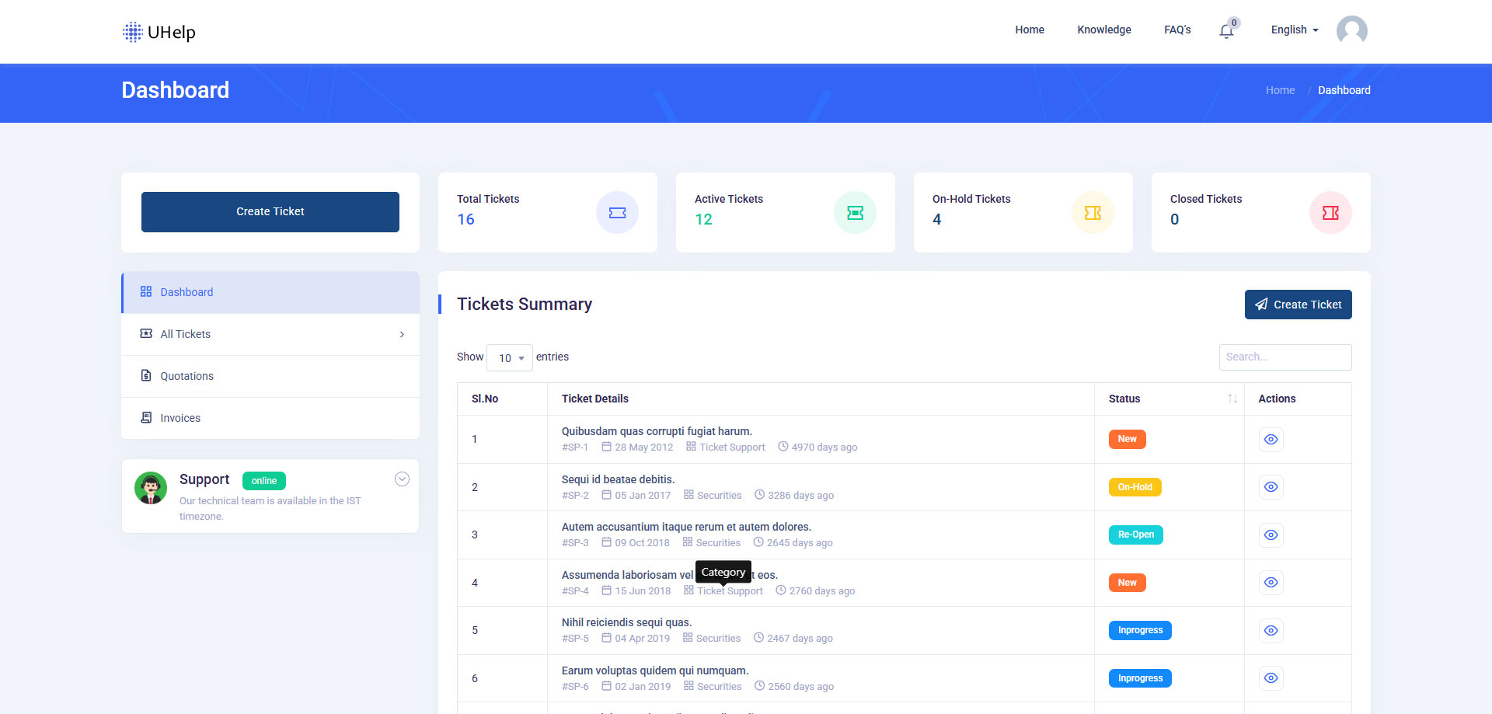Image resolution: width=1492 pixels, height=714 pixels.
Task: Click Create Ticket in Tickets Summary
Action: pyautogui.click(x=1298, y=305)
